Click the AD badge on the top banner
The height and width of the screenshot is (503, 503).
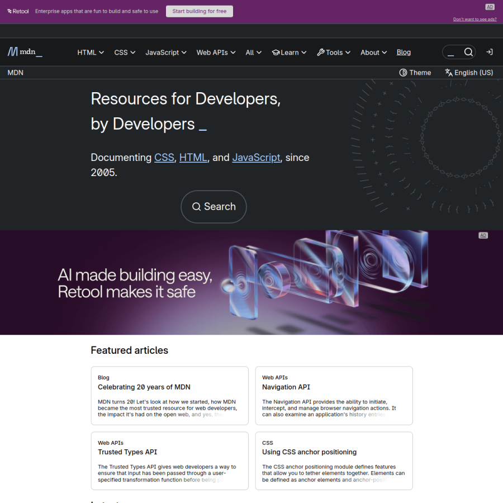click(x=490, y=7)
